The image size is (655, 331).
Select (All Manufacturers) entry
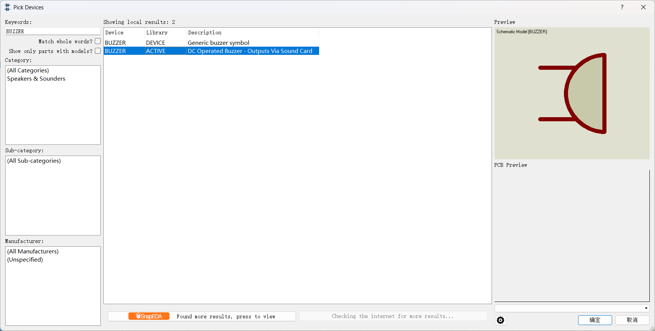click(33, 251)
